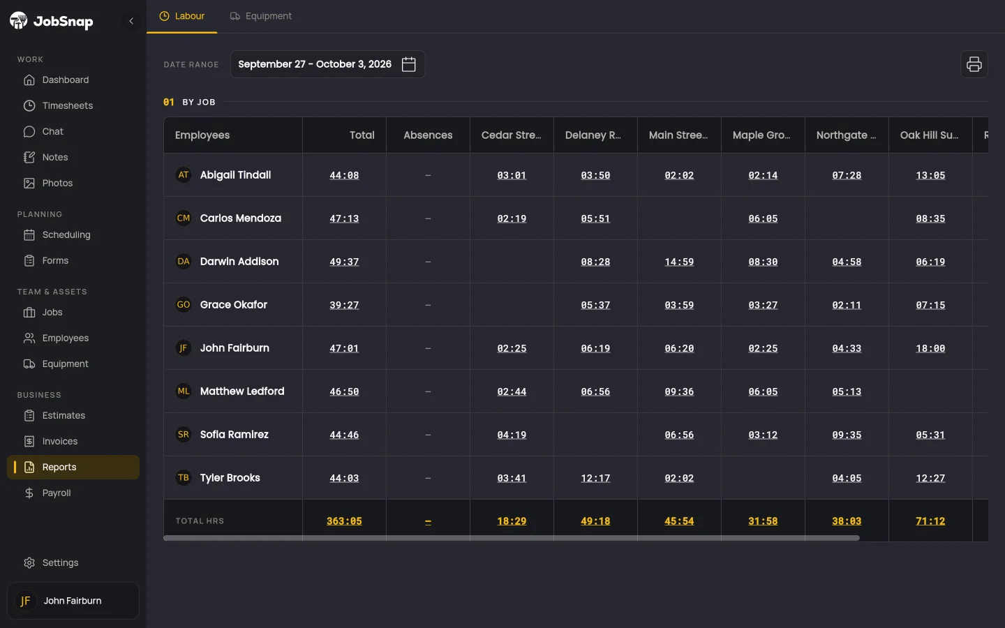Open Abigail Tindall total 44:08

[344, 175]
